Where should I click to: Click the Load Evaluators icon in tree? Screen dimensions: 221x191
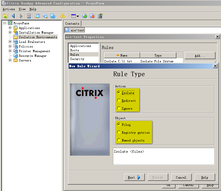point(16,42)
